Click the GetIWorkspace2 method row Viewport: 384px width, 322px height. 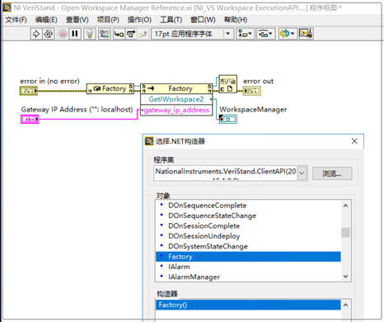pos(176,99)
